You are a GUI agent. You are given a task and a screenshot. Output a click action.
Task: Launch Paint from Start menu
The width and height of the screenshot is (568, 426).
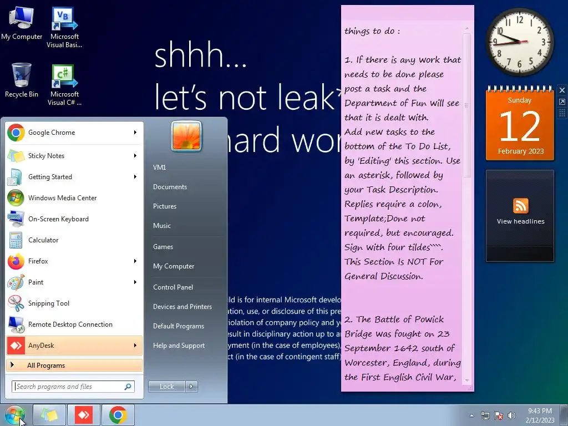[x=74, y=282]
